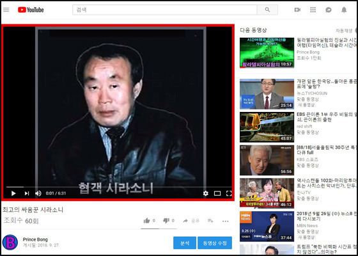Share the video via 공유
The height and width of the screenshot is (256, 358).
click(x=191, y=221)
